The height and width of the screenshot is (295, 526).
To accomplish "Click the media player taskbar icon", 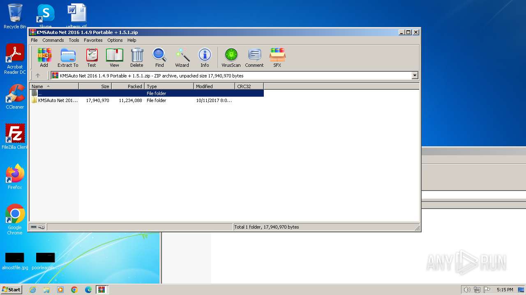I will pos(60,290).
